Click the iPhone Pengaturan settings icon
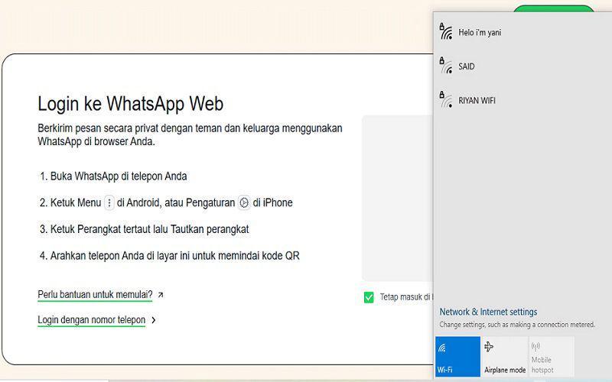Image resolution: width=612 pixels, height=382 pixels. coord(244,202)
